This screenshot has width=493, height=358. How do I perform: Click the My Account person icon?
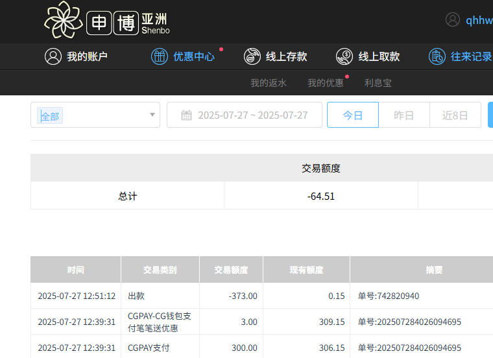[x=53, y=56]
